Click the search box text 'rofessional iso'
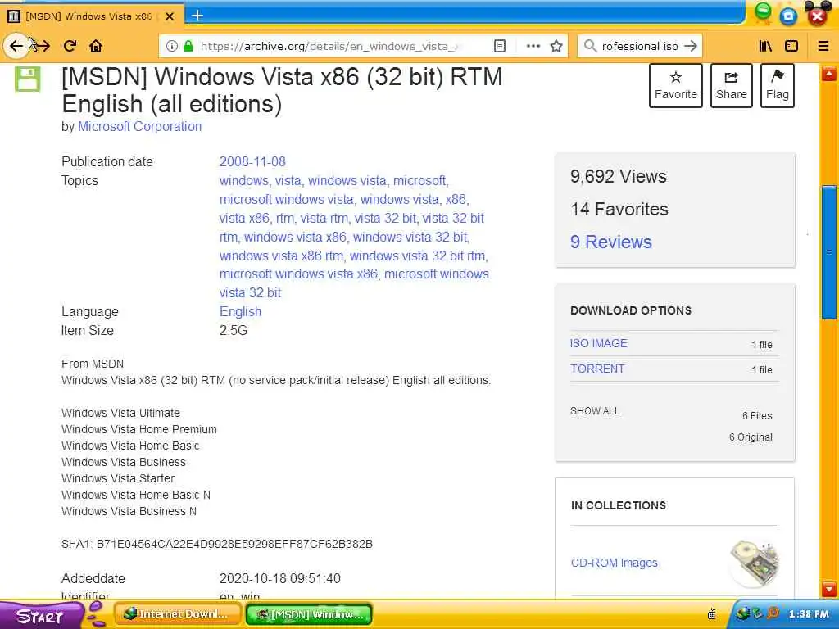 click(x=640, y=46)
